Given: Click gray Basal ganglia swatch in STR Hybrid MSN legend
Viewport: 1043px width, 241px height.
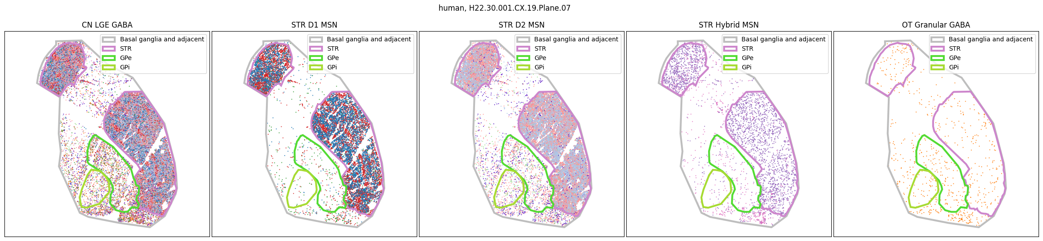Looking at the screenshot, I should pyautogui.click(x=730, y=40).
